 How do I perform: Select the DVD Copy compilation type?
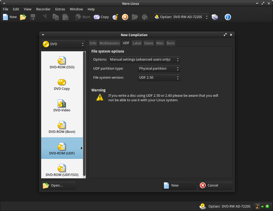(62, 84)
